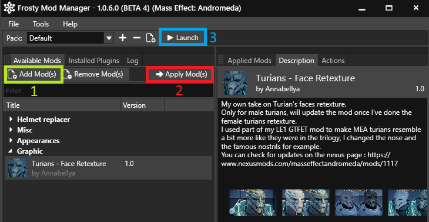Viewport: 429px width, 222px height.
Task: Switch to the Available Mods tab
Action: (x=37, y=61)
